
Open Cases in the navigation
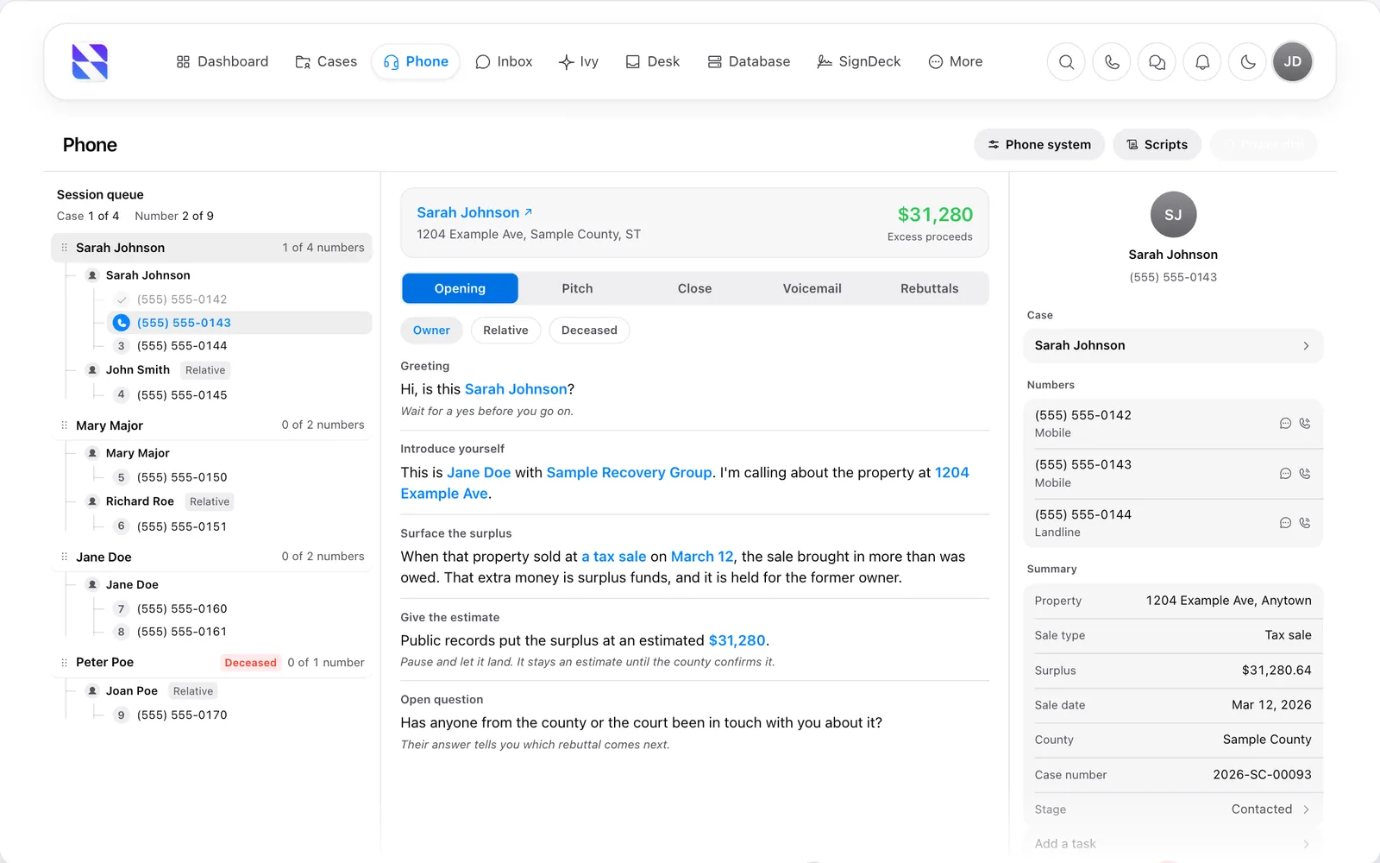(x=326, y=62)
